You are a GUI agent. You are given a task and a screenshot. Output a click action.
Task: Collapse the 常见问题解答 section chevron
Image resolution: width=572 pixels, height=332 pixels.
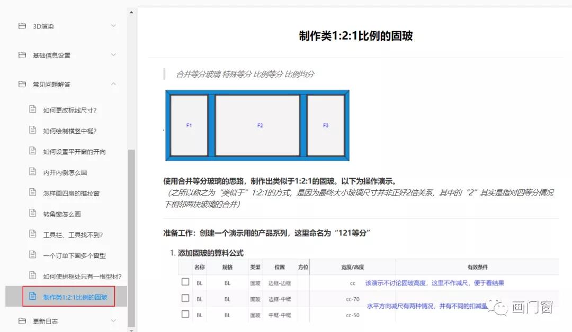tap(113, 84)
